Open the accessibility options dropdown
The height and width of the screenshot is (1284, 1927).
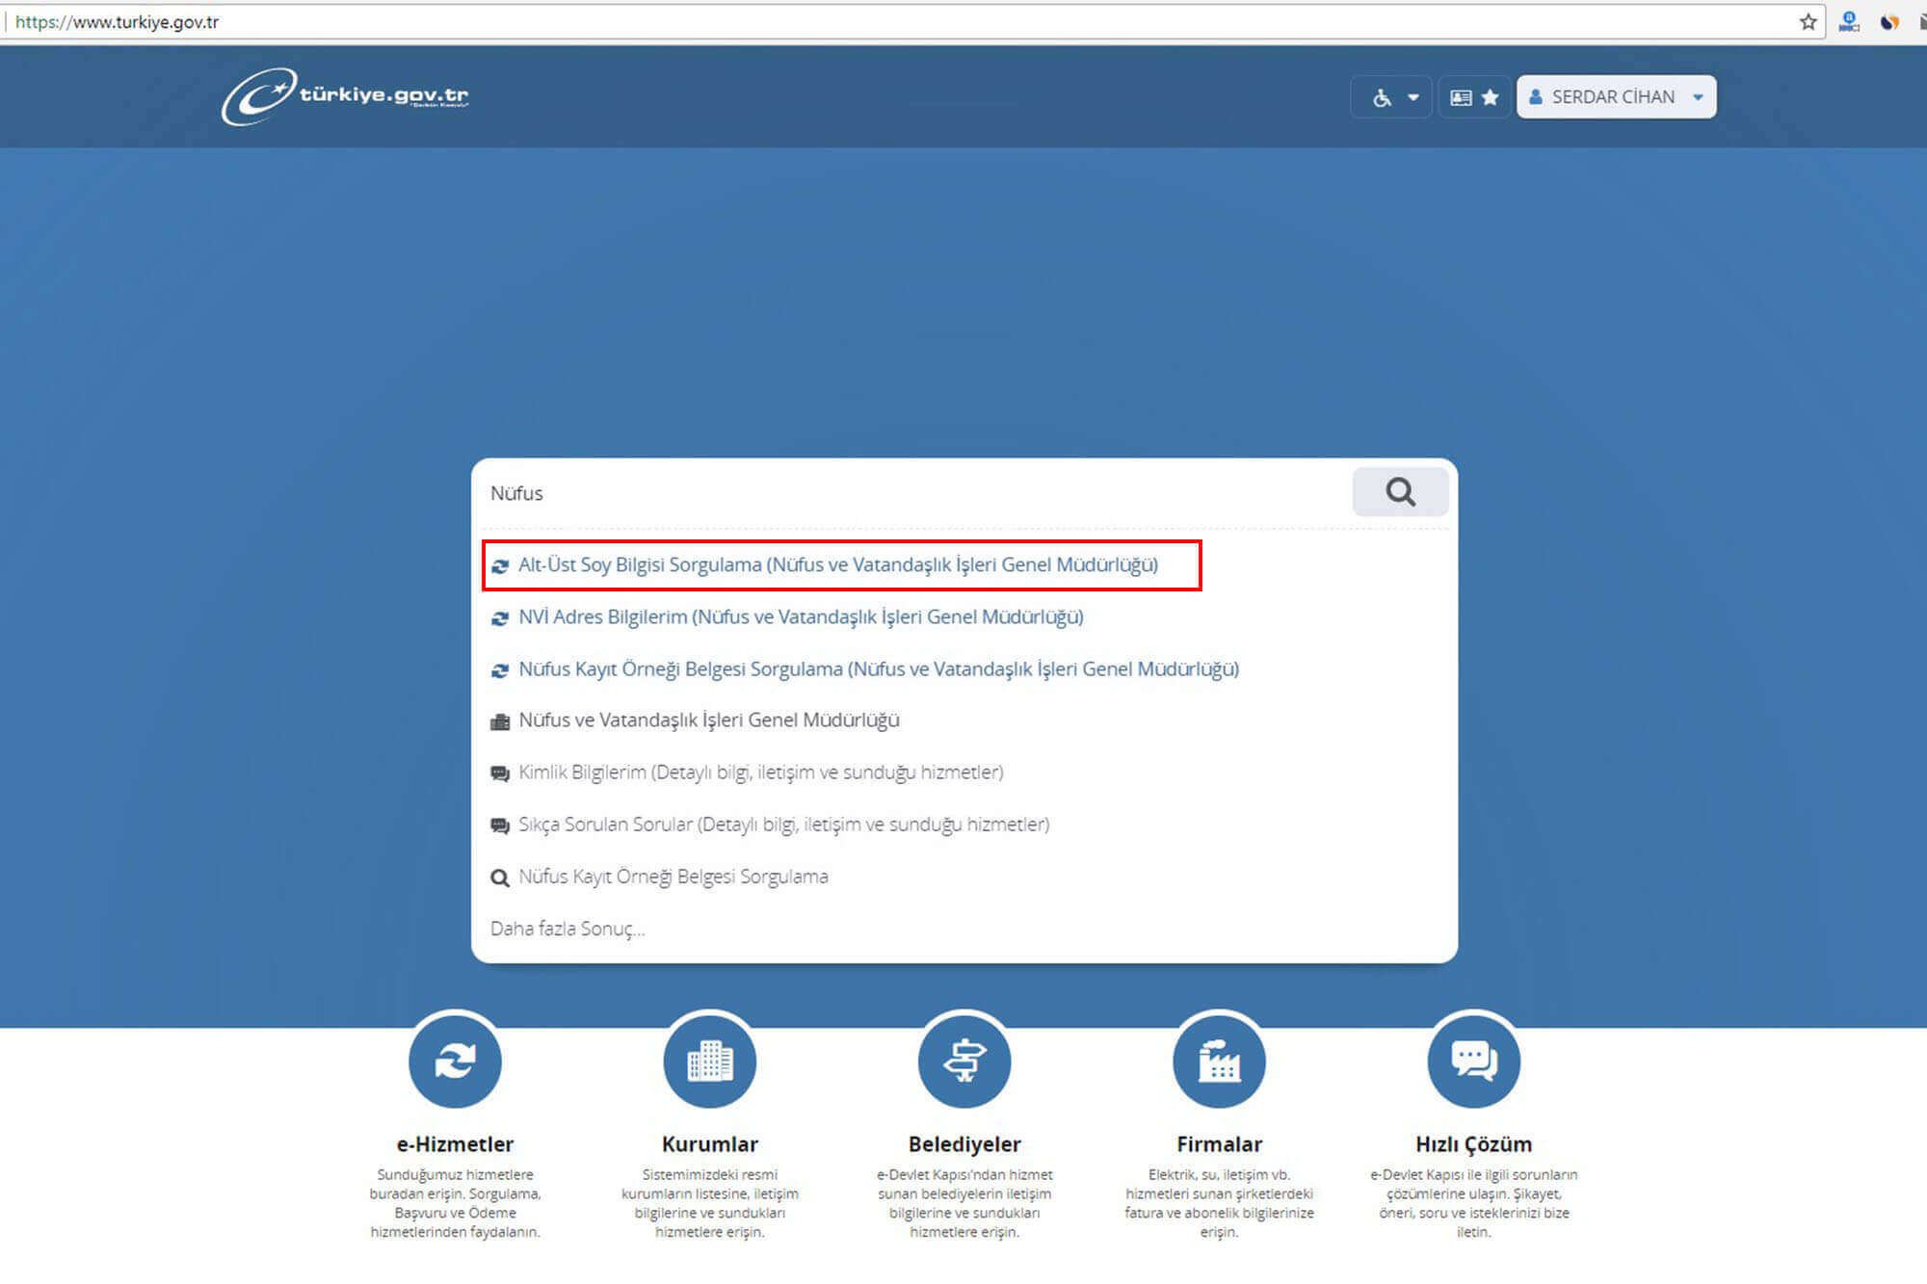pyautogui.click(x=1391, y=97)
